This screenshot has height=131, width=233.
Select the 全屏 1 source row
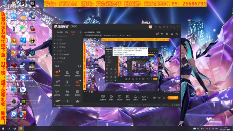coord(68,58)
